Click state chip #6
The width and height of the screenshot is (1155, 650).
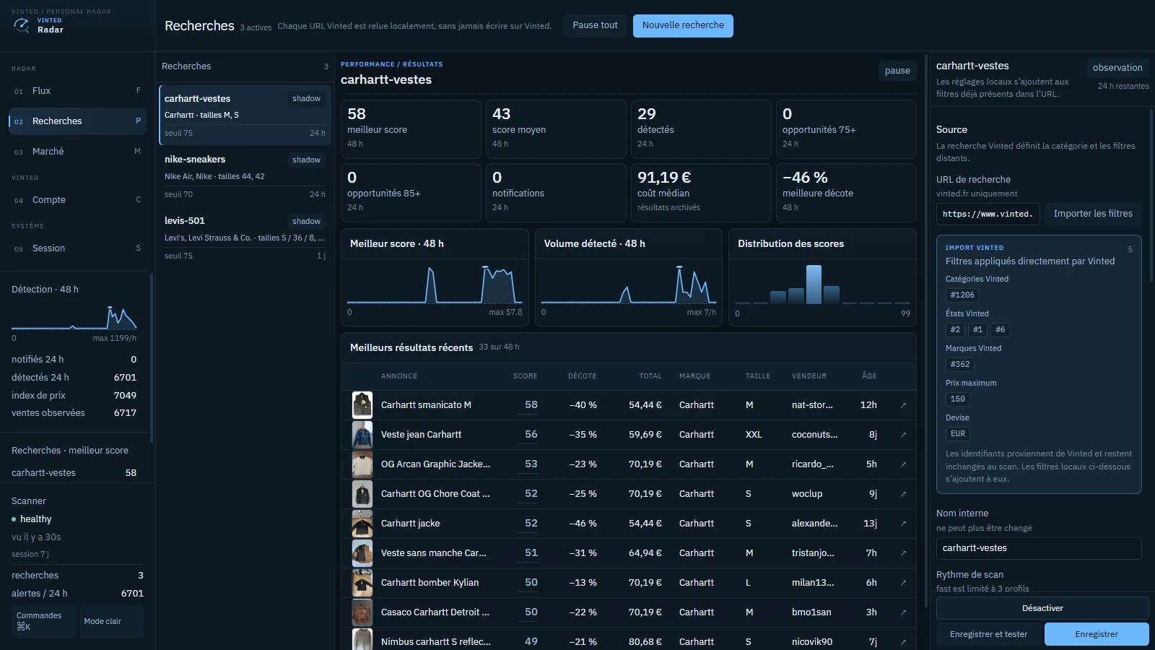pos(1000,329)
